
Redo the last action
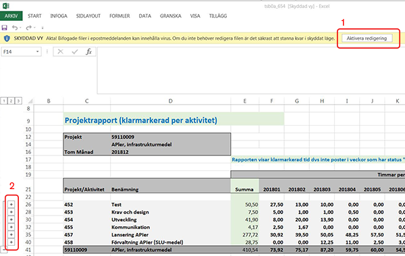point(28,28)
